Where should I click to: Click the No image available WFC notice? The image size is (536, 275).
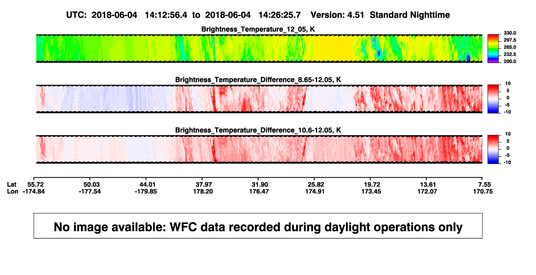[258, 226]
